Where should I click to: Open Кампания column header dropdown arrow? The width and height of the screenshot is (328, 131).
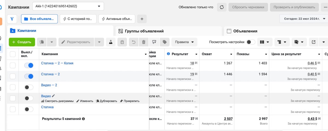point(146,54)
